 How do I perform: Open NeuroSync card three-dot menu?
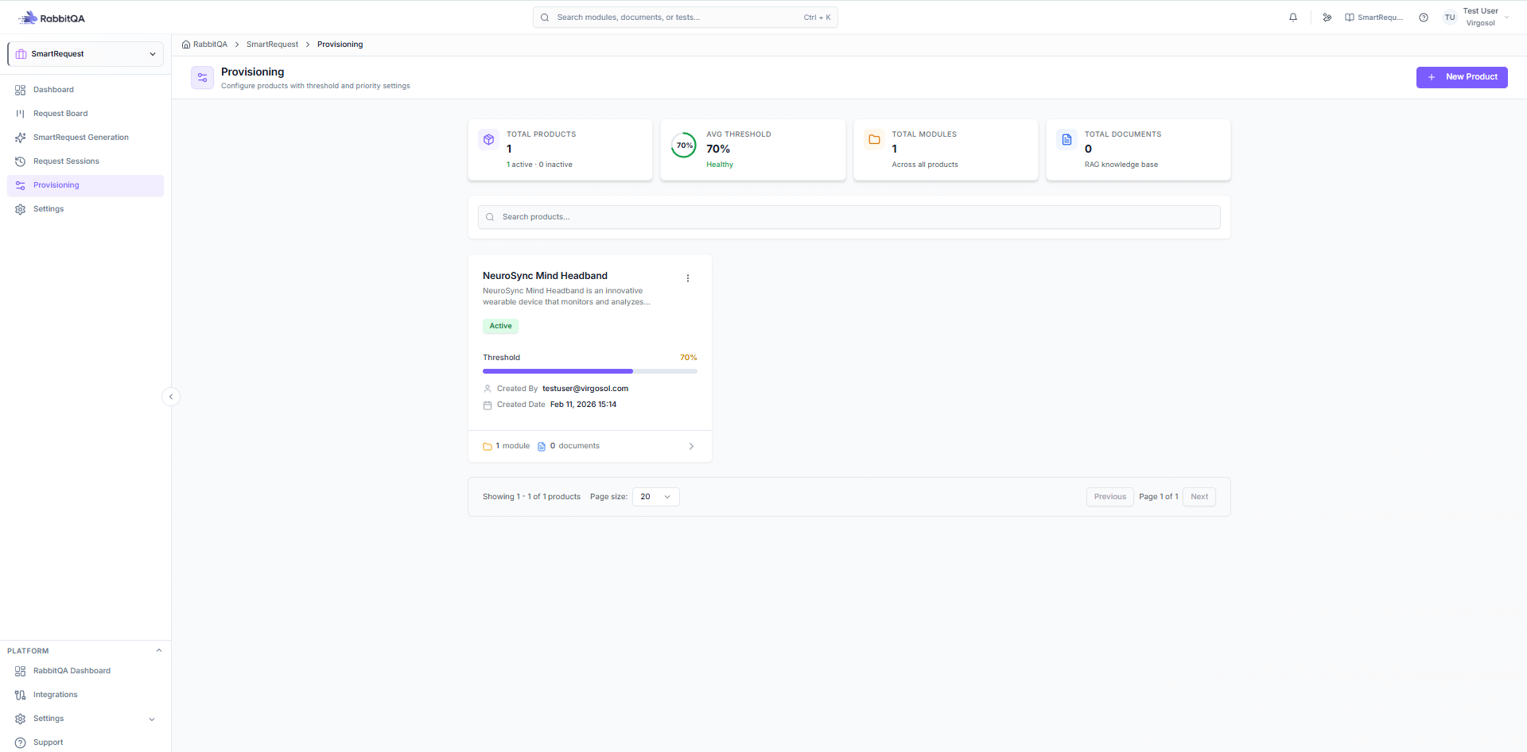click(x=688, y=278)
